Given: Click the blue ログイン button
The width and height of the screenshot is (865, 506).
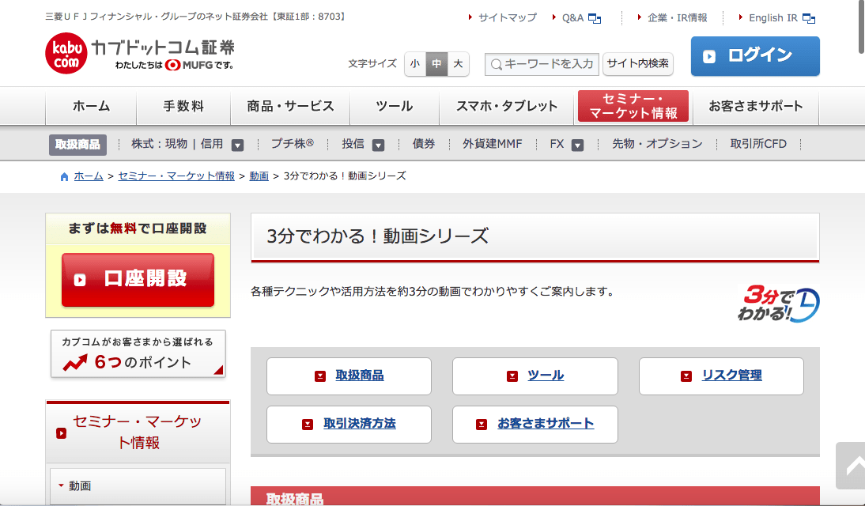Looking at the screenshot, I should click(x=754, y=56).
